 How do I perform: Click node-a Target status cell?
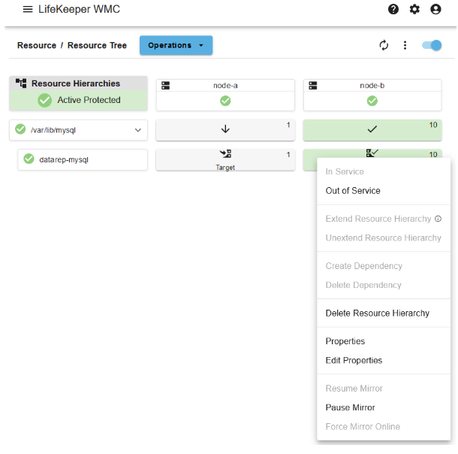225,159
